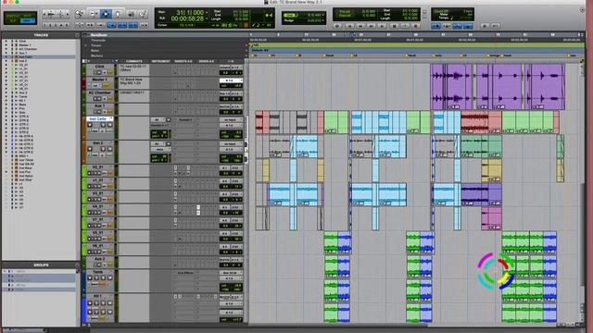Click the INSERTS A-E column header
Viewport: 593px width, 333px height.
tap(183, 61)
